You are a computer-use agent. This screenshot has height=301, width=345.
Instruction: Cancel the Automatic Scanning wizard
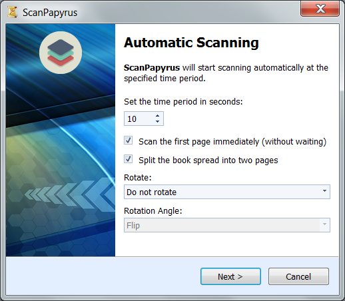[x=298, y=276]
